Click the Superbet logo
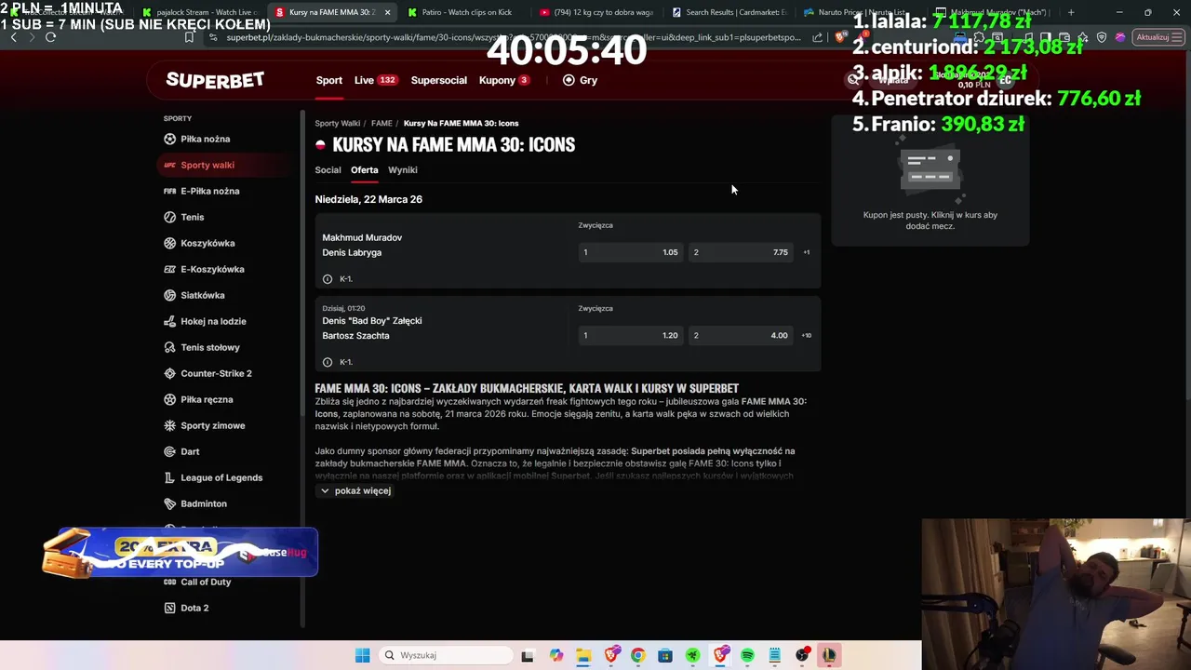This screenshot has width=1191, height=670. [215, 80]
